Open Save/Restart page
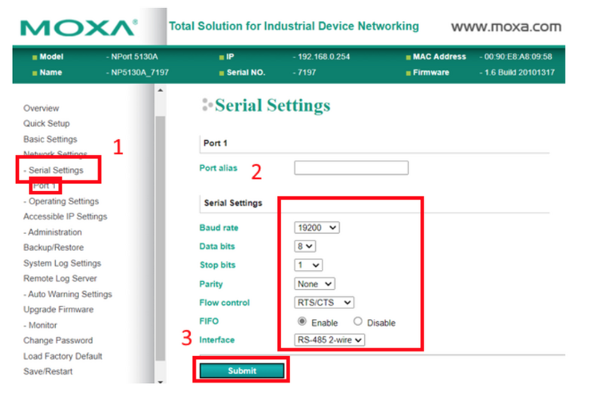 [x=47, y=371]
